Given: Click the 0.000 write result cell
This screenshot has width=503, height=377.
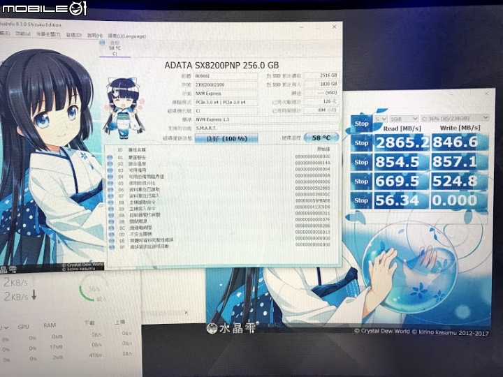Looking at the screenshot, I should pyautogui.click(x=459, y=200).
